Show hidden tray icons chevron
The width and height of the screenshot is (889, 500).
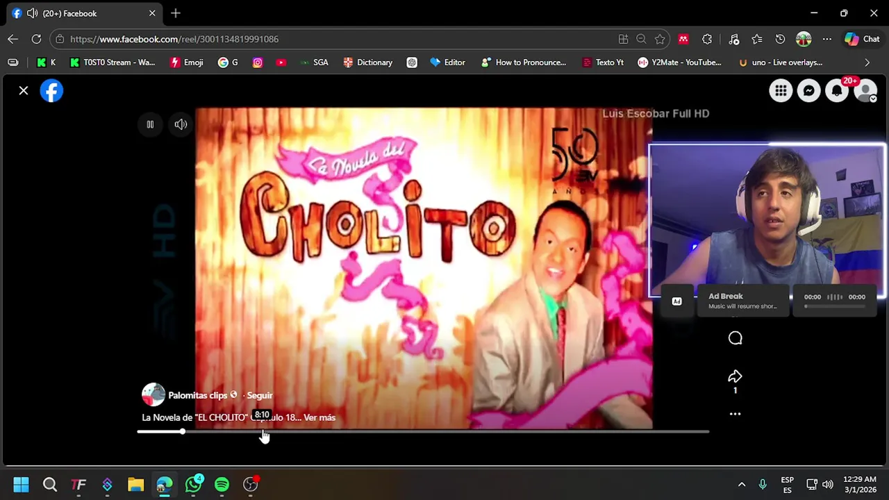pos(741,484)
